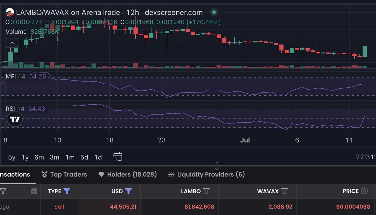
Task: Click the latest large green candle
Action: point(365,51)
